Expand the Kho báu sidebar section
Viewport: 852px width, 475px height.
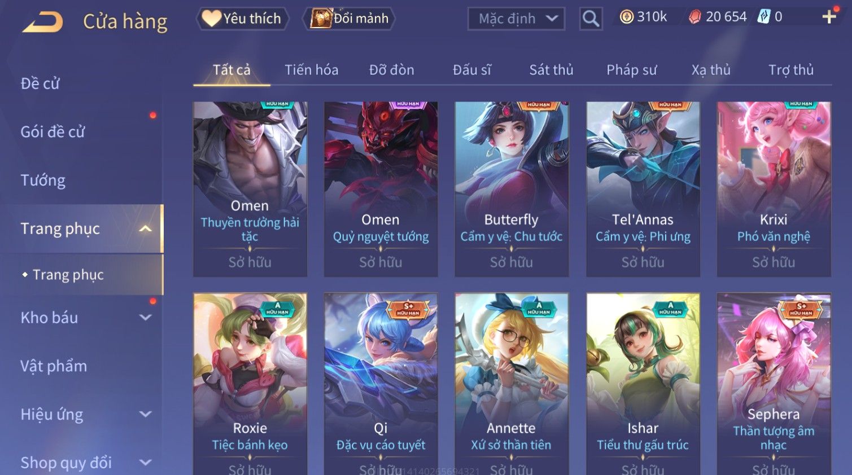(145, 318)
